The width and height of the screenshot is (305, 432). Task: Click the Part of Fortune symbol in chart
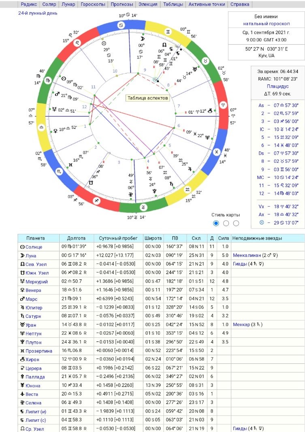click(x=104, y=43)
